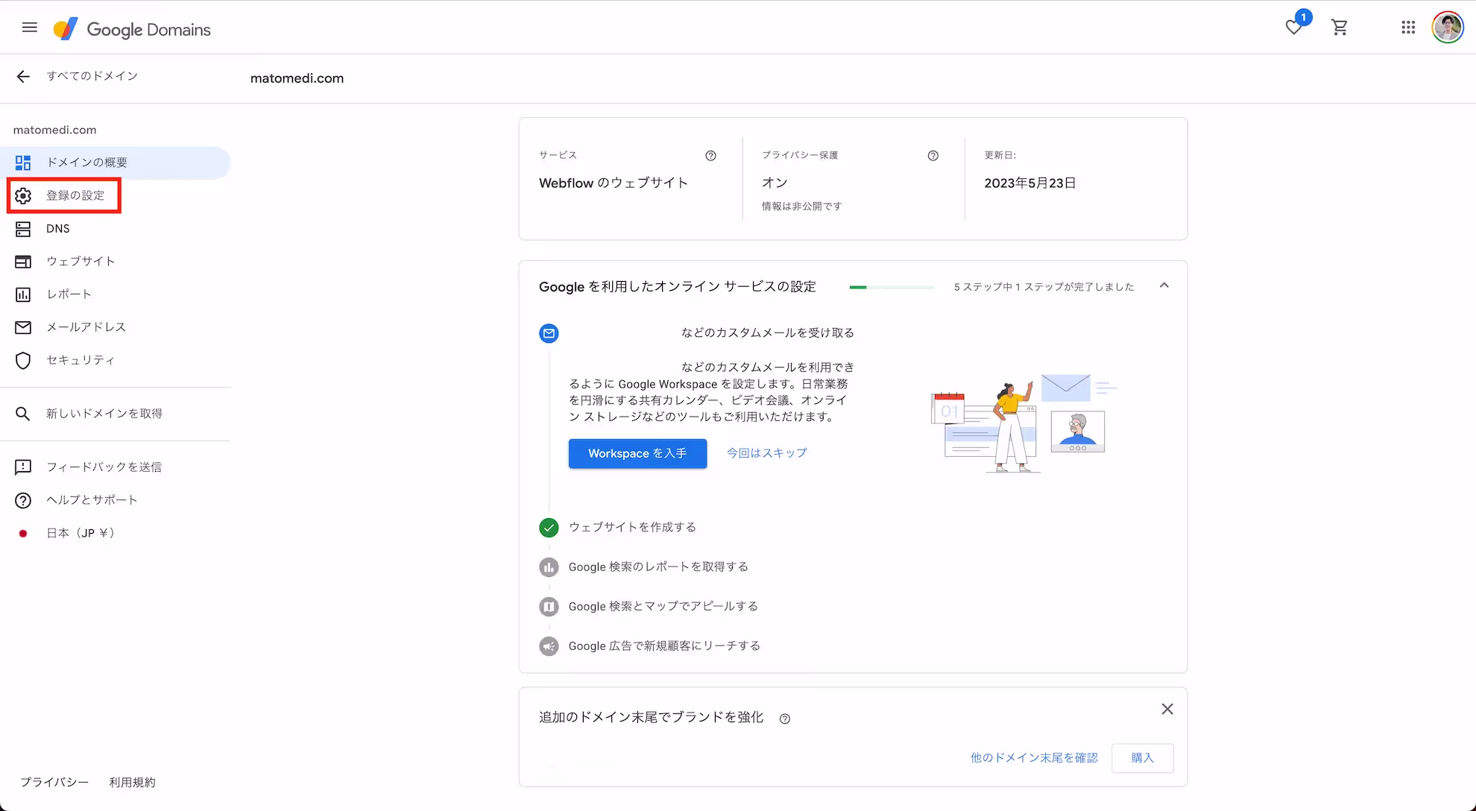Click the セキュリティ shield icon
The width and height of the screenshot is (1476, 811).
tap(23, 360)
